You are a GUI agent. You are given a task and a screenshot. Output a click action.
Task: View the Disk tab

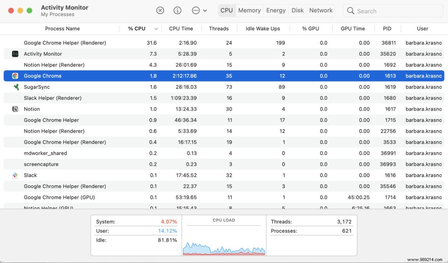[x=298, y=10]
